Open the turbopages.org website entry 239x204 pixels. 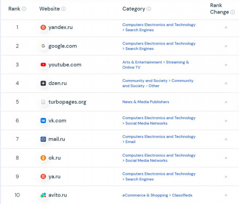tap(67, 102)
